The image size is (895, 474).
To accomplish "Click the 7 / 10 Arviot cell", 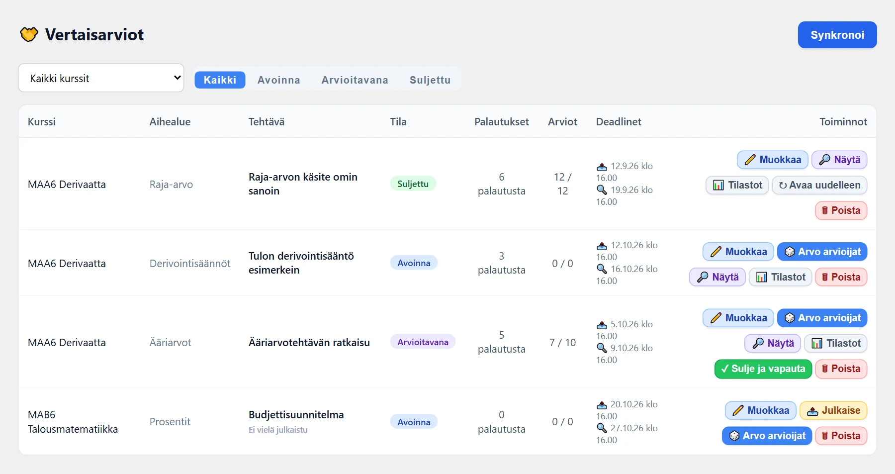I will (x=562, y=342).
